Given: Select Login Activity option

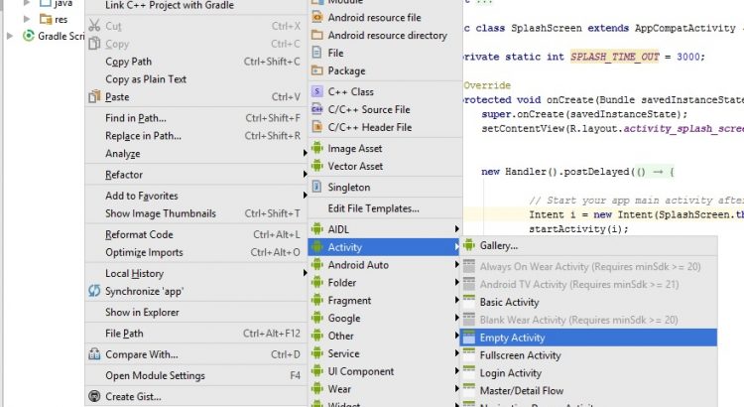Looking at the screenshot, I should tap(510, 373).
